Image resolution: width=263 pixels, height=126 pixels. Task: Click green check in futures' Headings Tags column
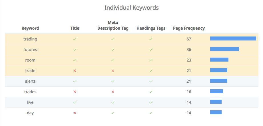(x=151, y=50)
